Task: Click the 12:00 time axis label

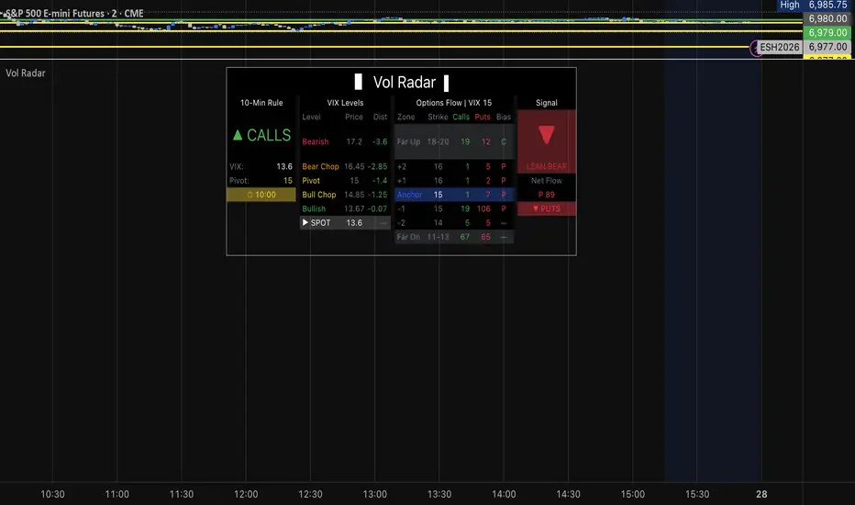Action: tap(246, 494)
